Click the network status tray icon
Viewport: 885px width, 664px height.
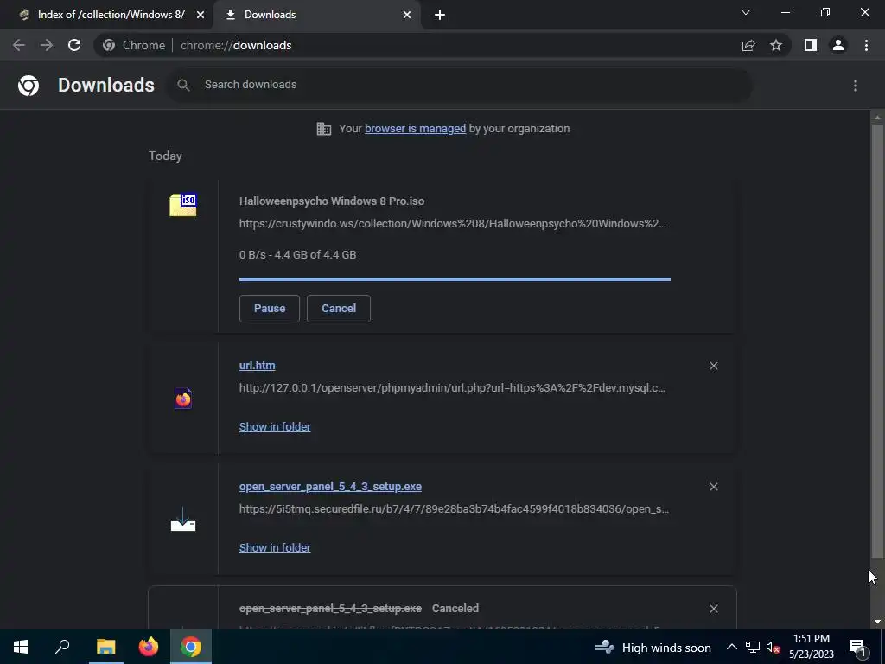tap(753, 647)
